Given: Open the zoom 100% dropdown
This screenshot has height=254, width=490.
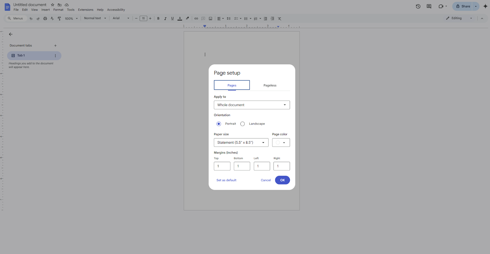Looking at the screenshot, I should (71, 18).
